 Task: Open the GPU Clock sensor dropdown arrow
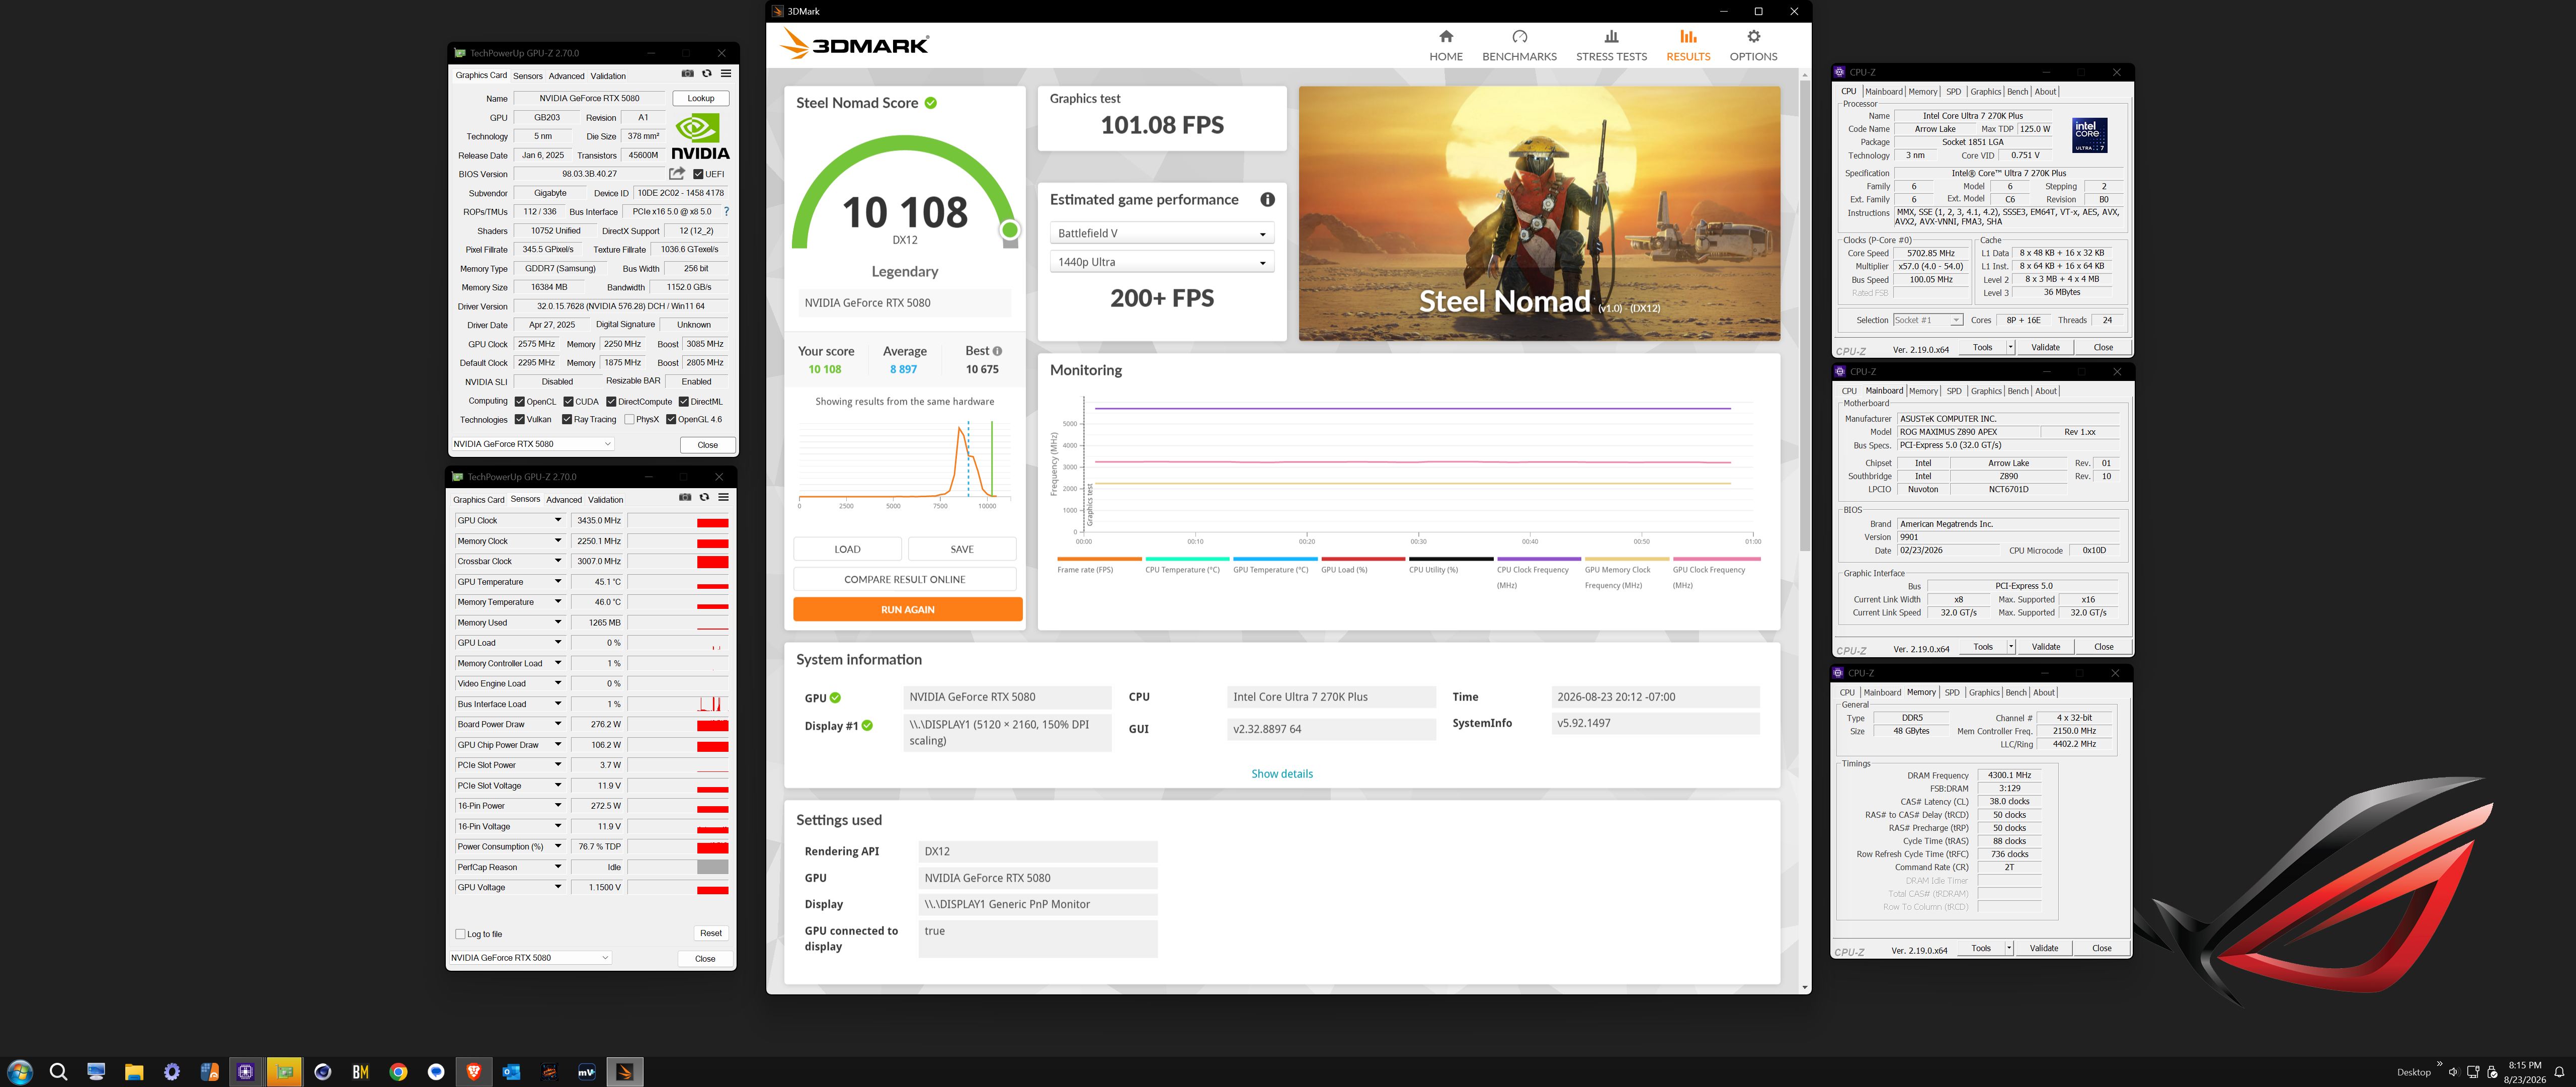click(x=558, y=520)
